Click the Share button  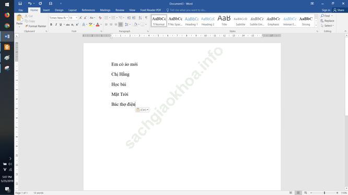339,10
